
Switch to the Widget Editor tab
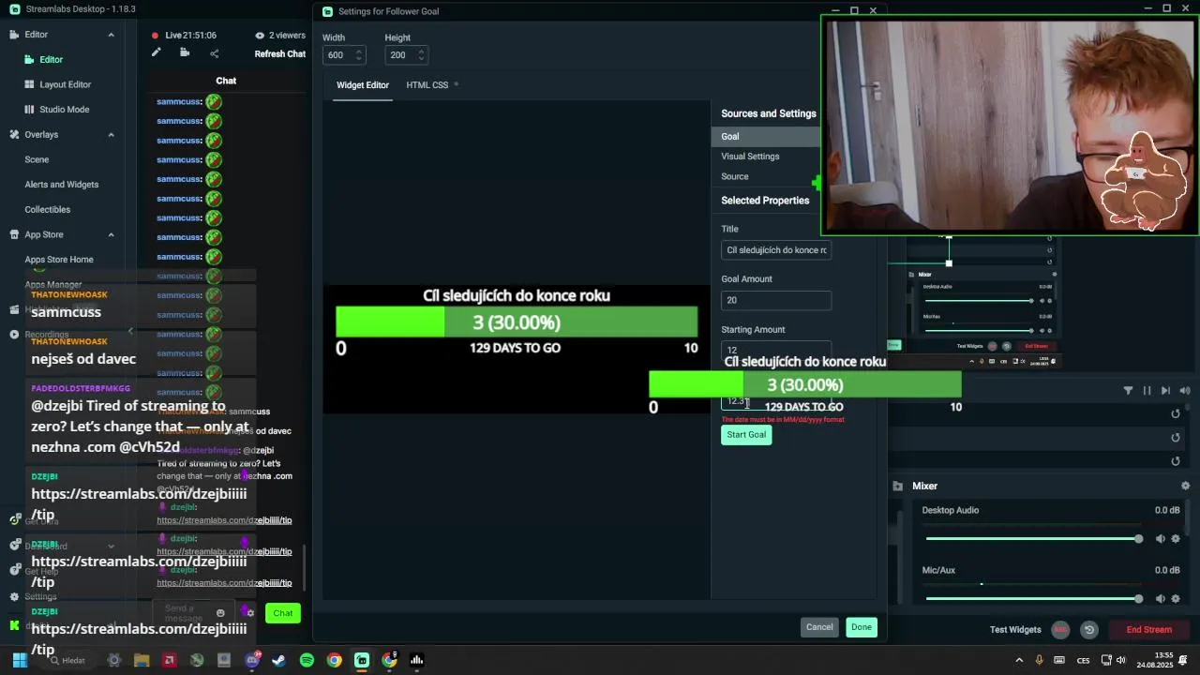coord(363,85)
